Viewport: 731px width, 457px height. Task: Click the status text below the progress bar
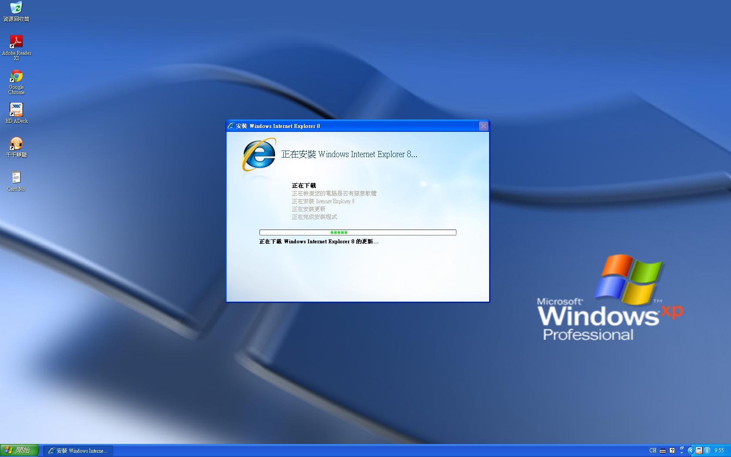[319, 242]
